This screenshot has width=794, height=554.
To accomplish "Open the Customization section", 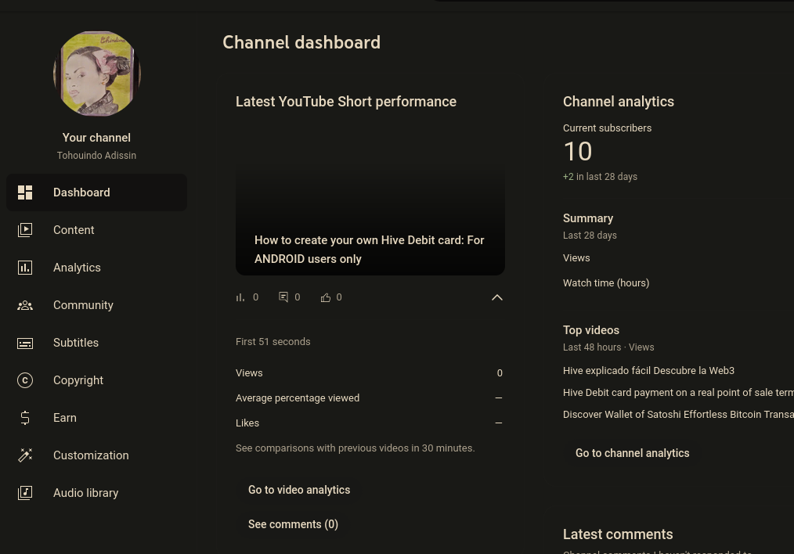I will 97,455.
